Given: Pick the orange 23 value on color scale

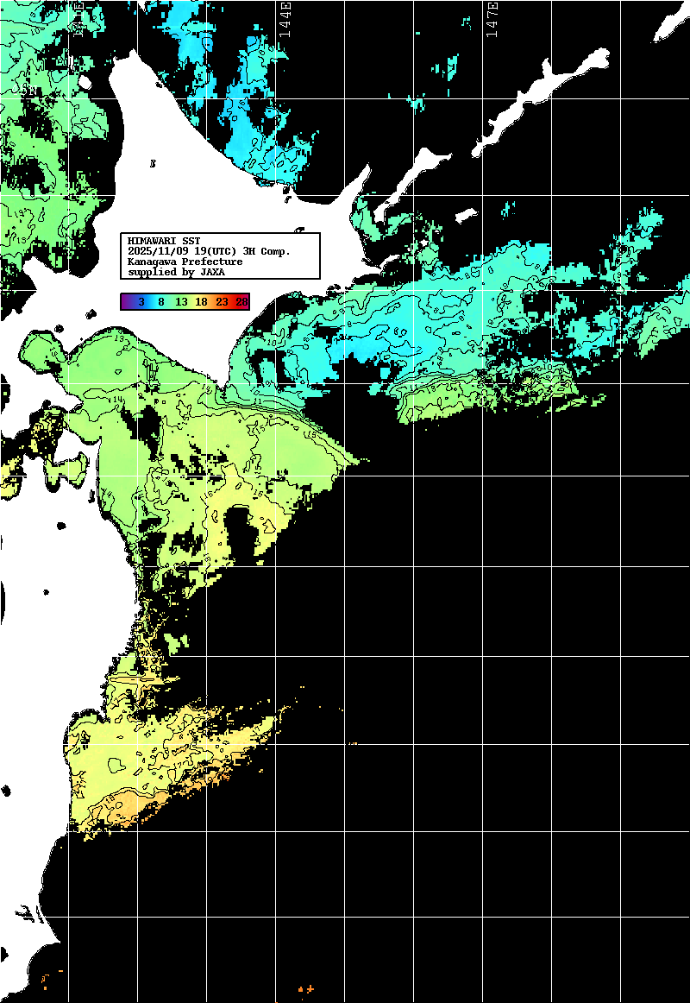Looking at the screenshot, I should point(222,301).
